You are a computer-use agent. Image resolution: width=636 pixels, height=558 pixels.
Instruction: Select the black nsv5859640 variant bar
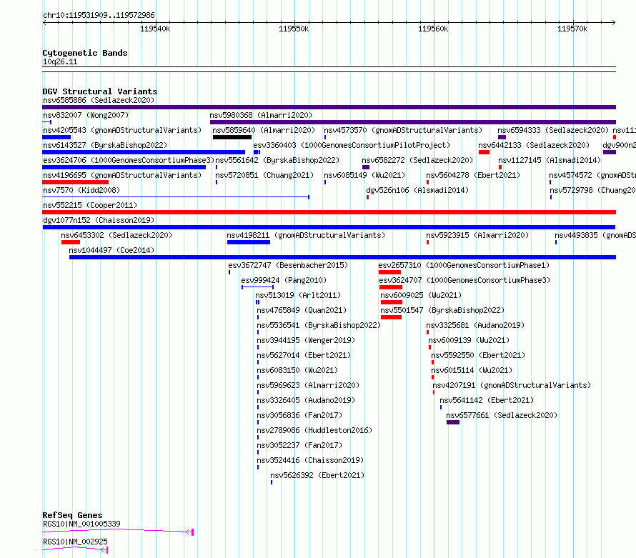(232, 137)
